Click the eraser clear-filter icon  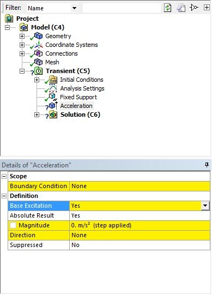coord(181,8)
